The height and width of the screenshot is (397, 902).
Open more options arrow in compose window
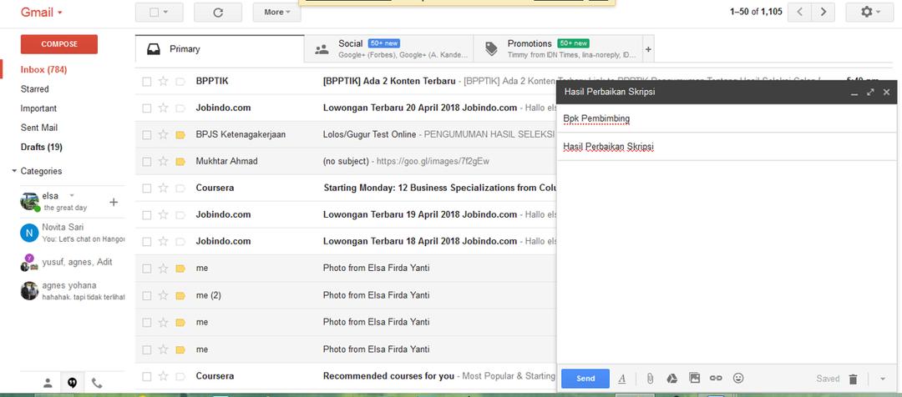coord(883,379)
